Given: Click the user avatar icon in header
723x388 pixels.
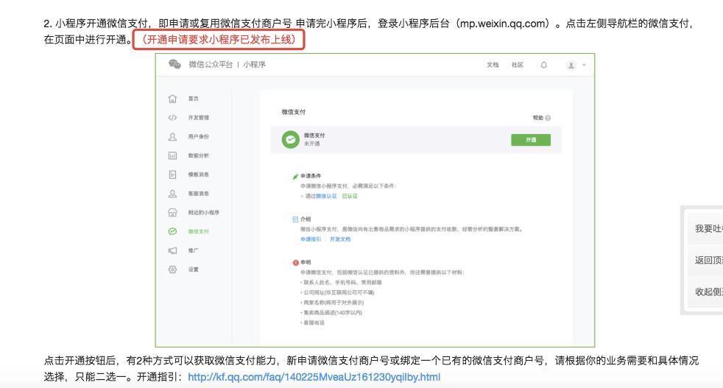Looking at the screenshot, I should 571,65.
